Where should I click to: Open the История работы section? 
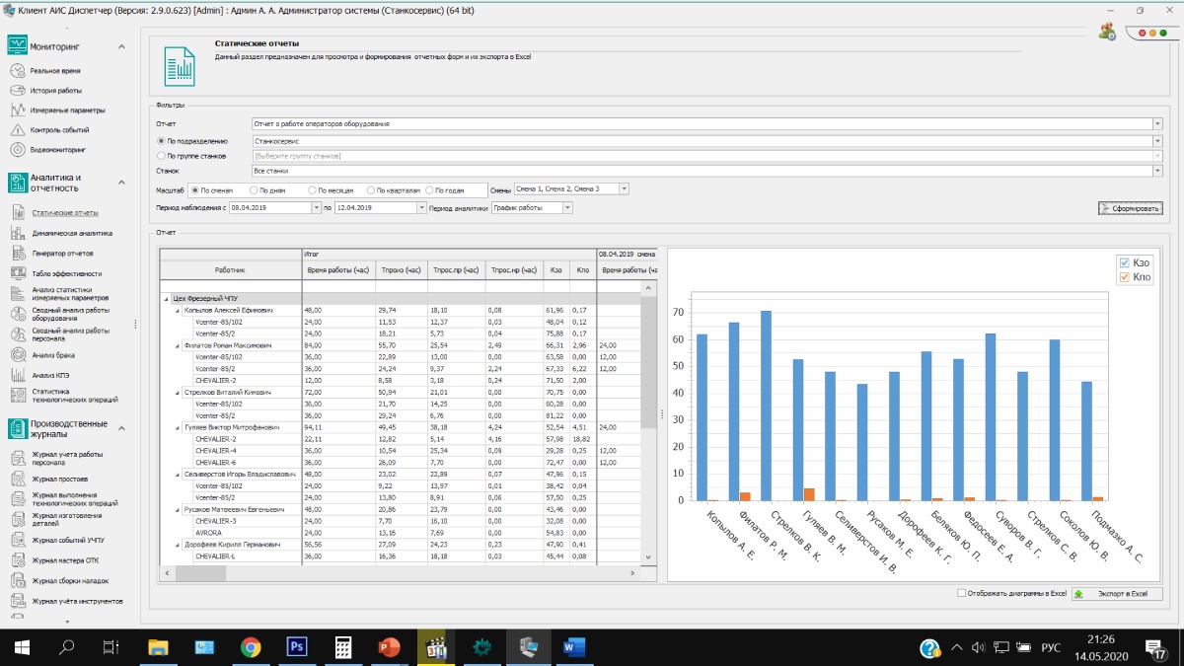(x=55, y=91)
